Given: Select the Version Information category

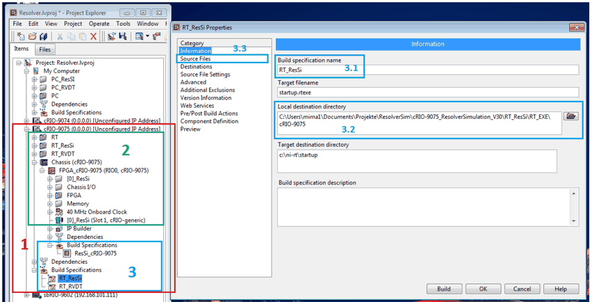Looking at the screenshot, I should (206, 97).
